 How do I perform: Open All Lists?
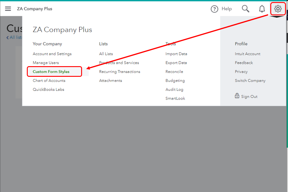(106, 54)
